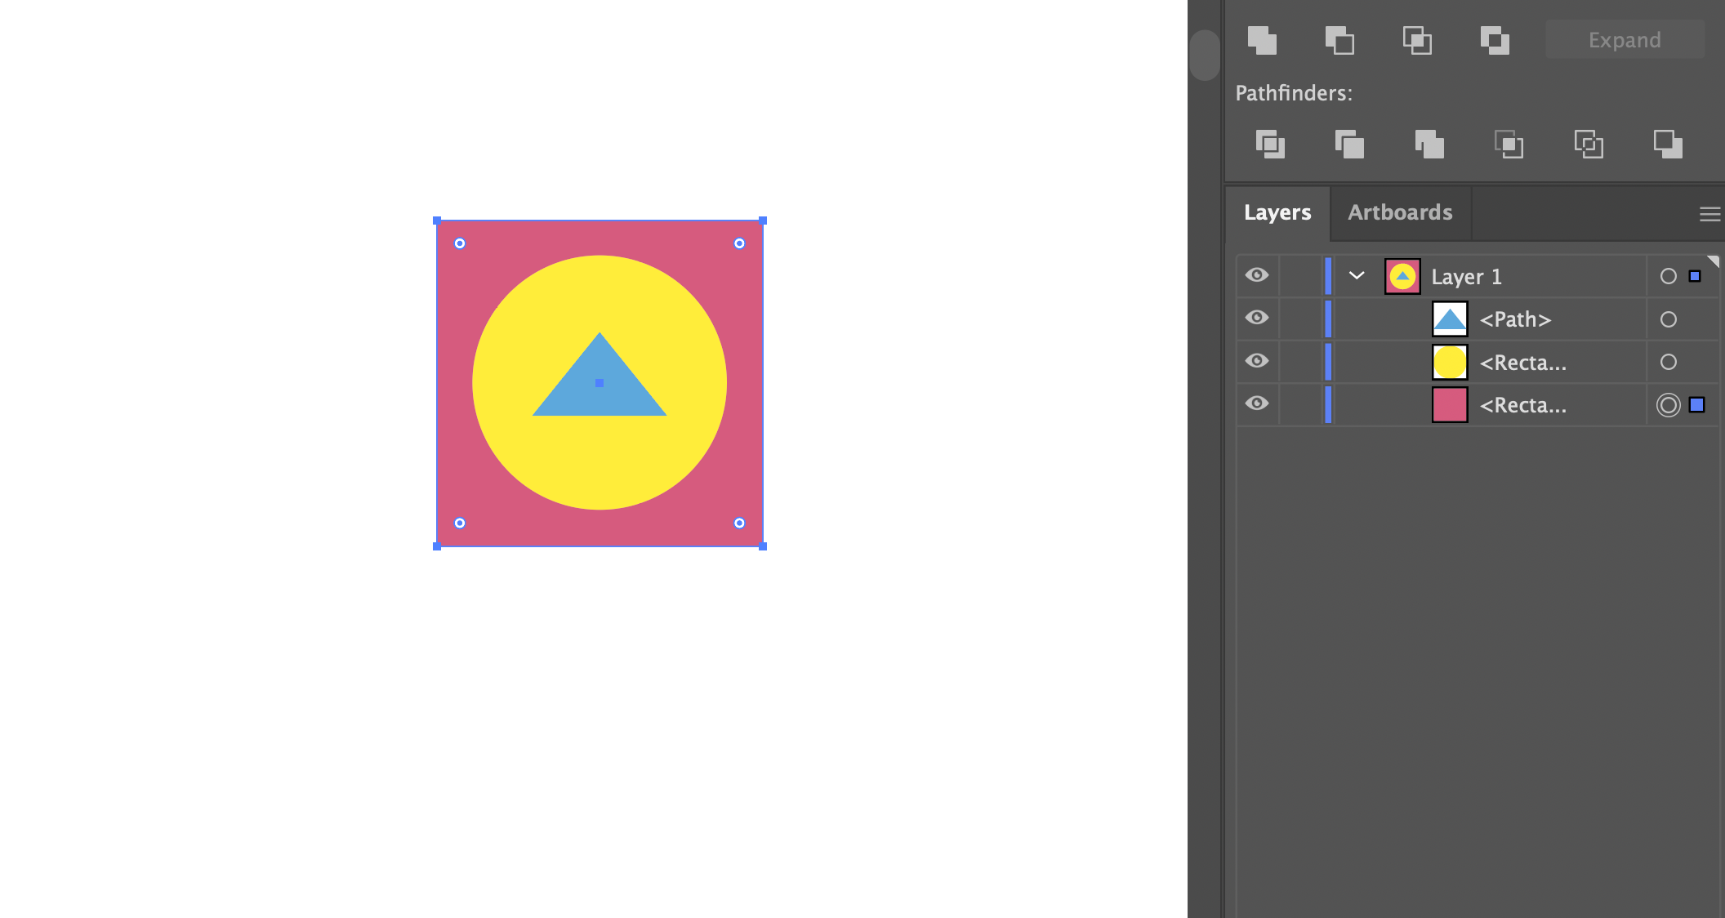Screen dimensions: 1725x918
Task: Click the Outline pathfinder icon
Action: coord(1589,145)
